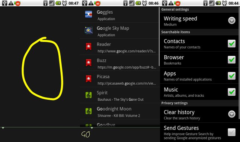Tap the battery icon beside 08:46
Viewport: 240px width, 142px height.
pos(138,3)
